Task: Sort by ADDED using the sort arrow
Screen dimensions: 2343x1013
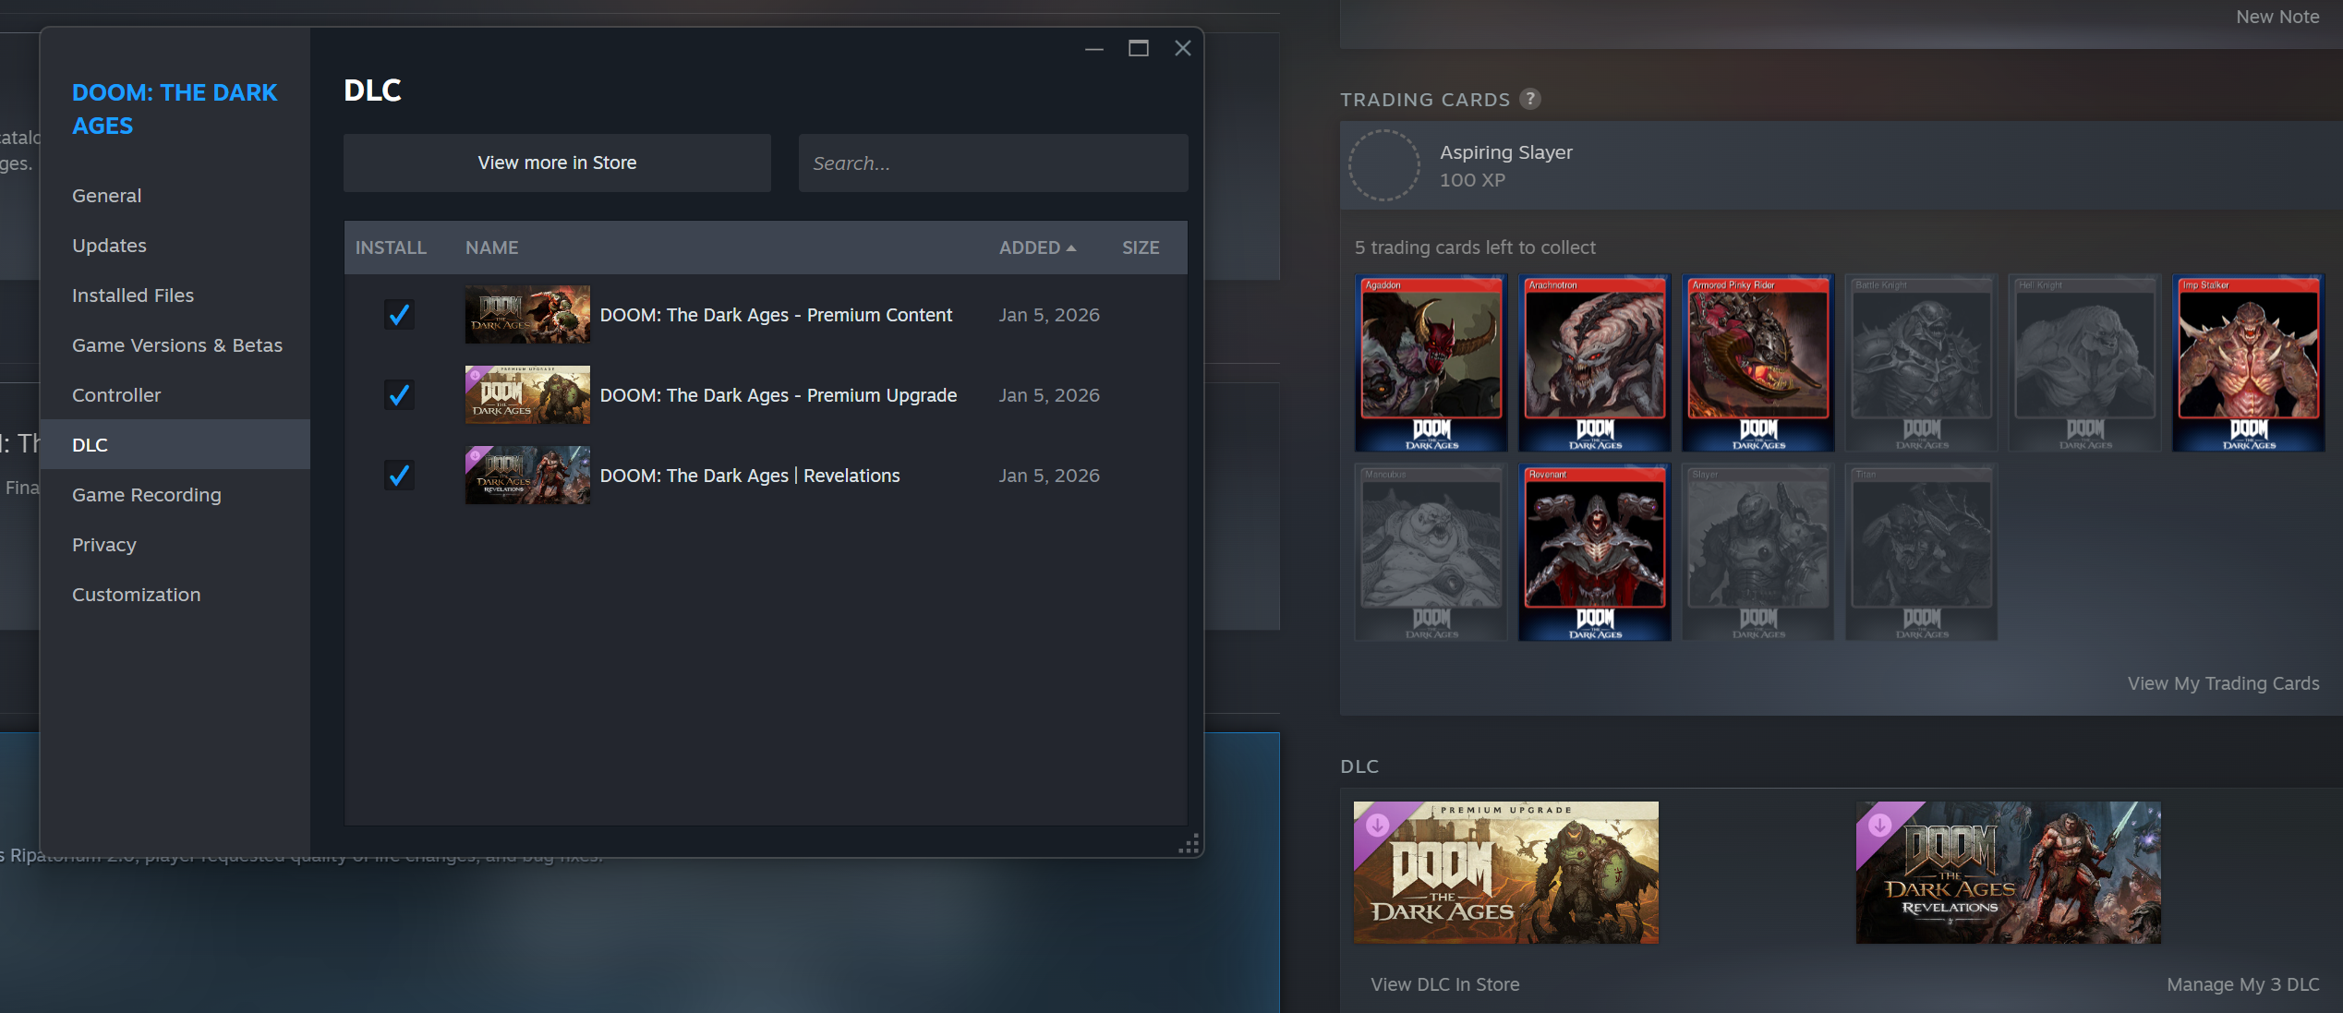Action: pos(1071,248)
